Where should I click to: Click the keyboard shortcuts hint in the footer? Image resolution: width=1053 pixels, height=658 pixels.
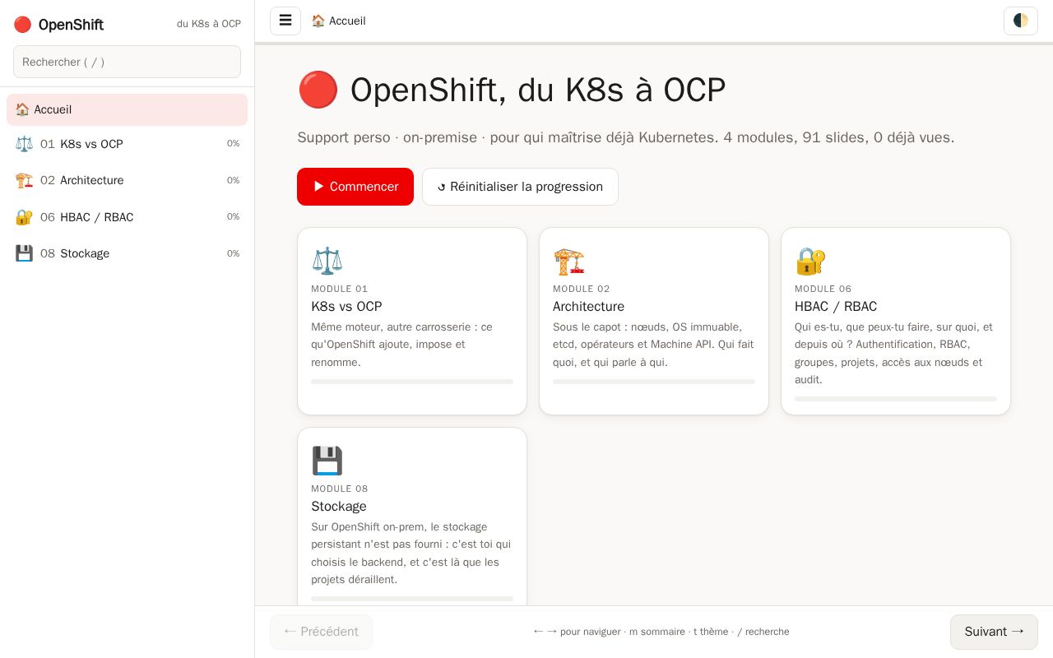[661, 632]
